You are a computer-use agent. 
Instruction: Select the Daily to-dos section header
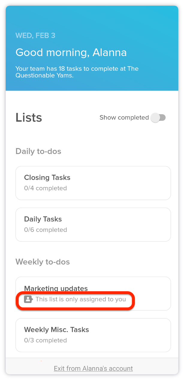38,151
